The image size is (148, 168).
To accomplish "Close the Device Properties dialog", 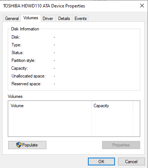I will [142, 6].
